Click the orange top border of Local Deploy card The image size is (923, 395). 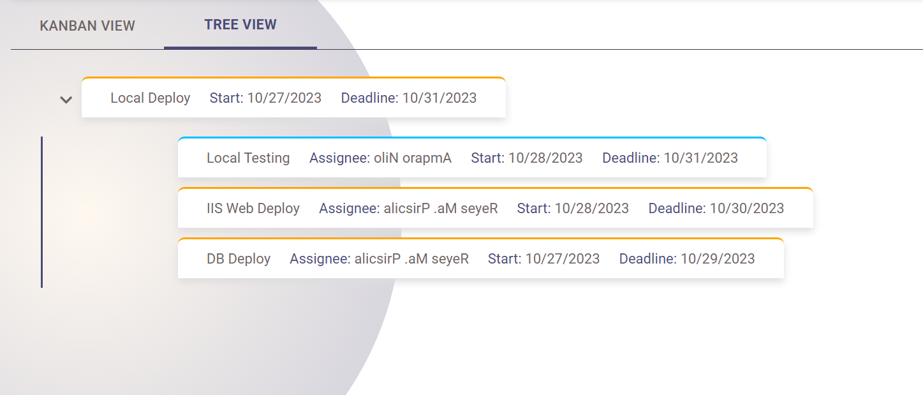(x=293, y=78)
